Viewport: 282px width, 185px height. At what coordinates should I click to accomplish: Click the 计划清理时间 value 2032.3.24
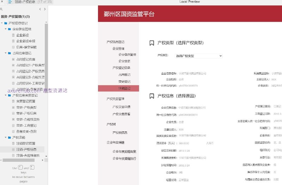(x=184, y=165)
